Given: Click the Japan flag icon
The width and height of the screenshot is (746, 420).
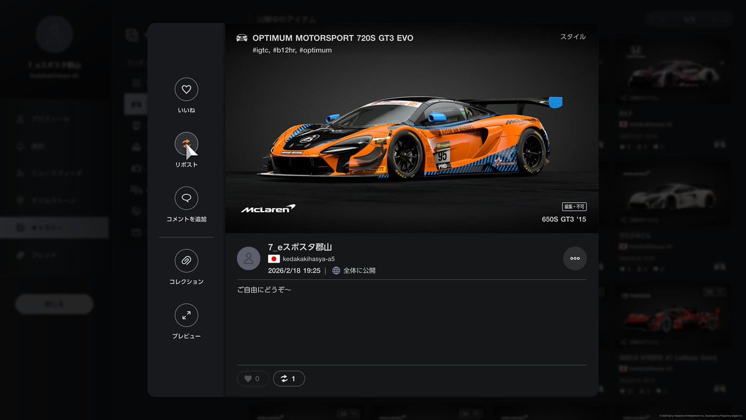Looking at the screenshot, I should click(274, 259).
